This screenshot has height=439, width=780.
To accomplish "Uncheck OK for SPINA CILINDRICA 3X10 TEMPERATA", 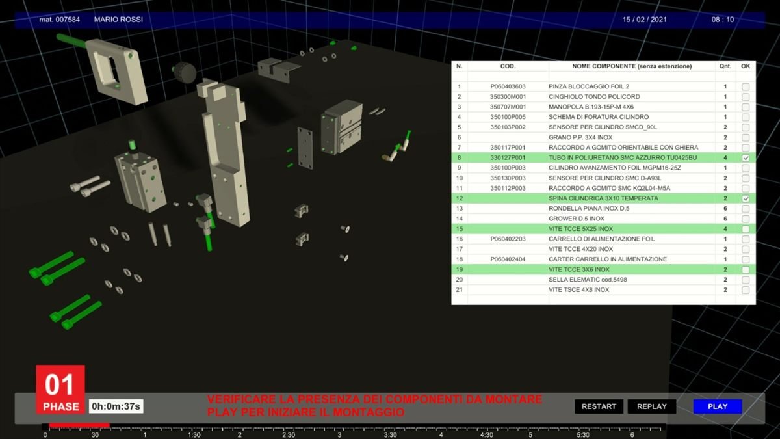I will pos(746,198).
